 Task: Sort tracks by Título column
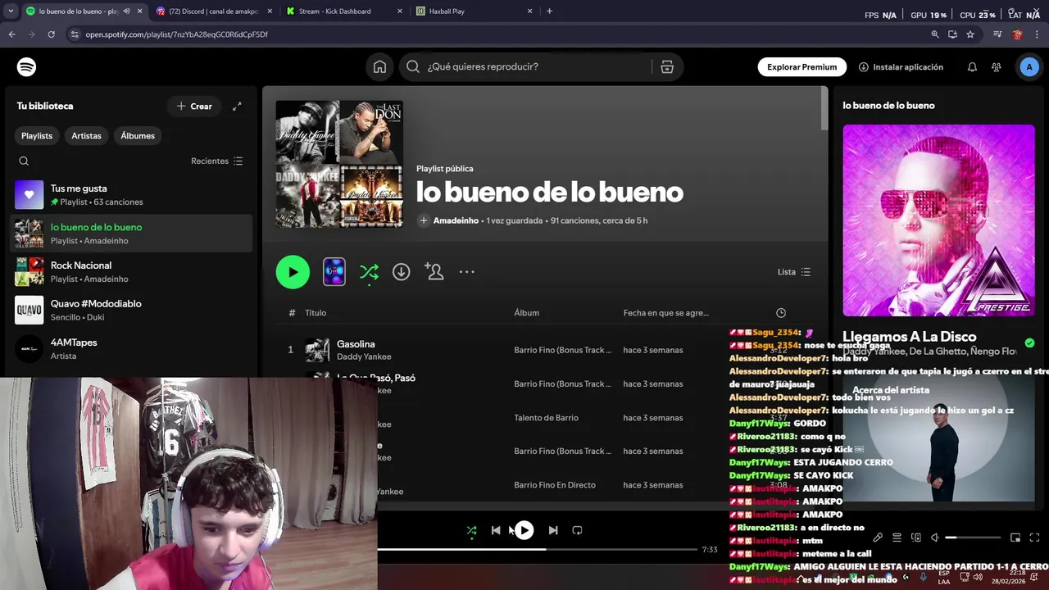coord(316,313)
